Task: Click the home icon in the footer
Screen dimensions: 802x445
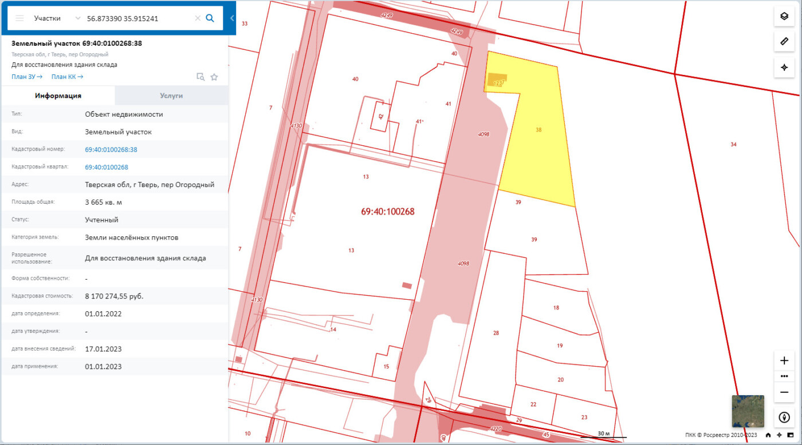Action: 768,435
